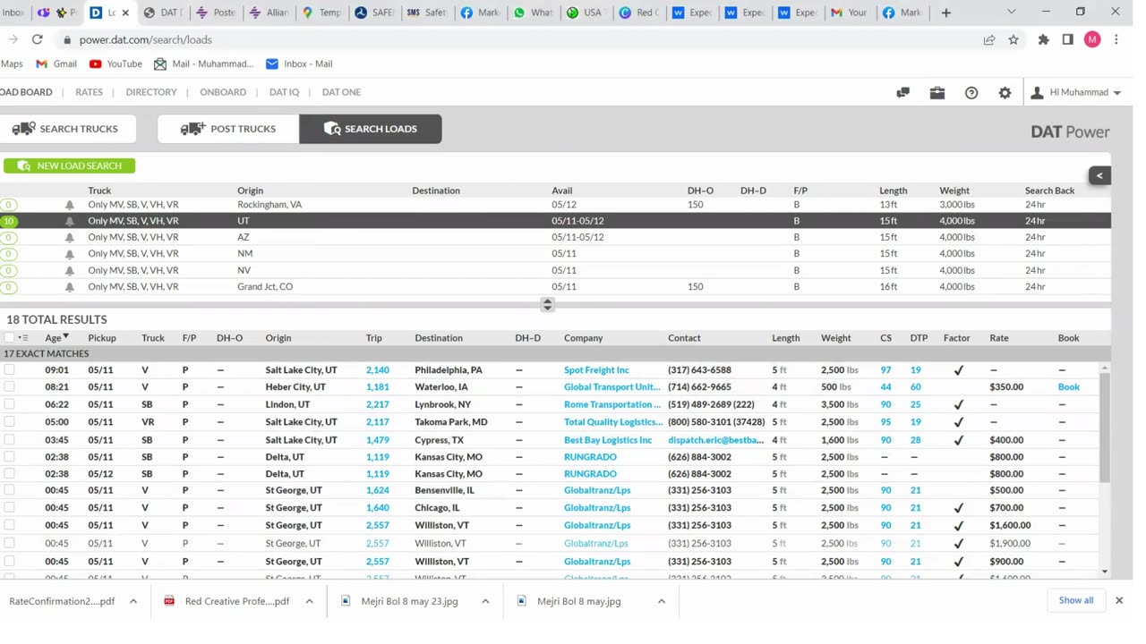Click the alarm bell for NV search
The image size is (1146, 644).
(70, 270)
